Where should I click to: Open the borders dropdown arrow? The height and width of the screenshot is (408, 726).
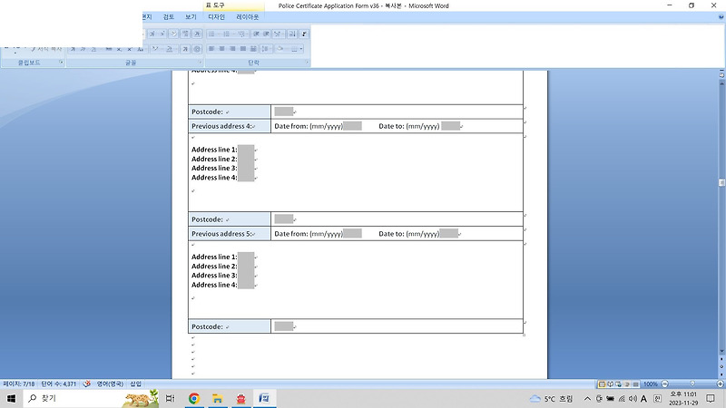point(301,49)
